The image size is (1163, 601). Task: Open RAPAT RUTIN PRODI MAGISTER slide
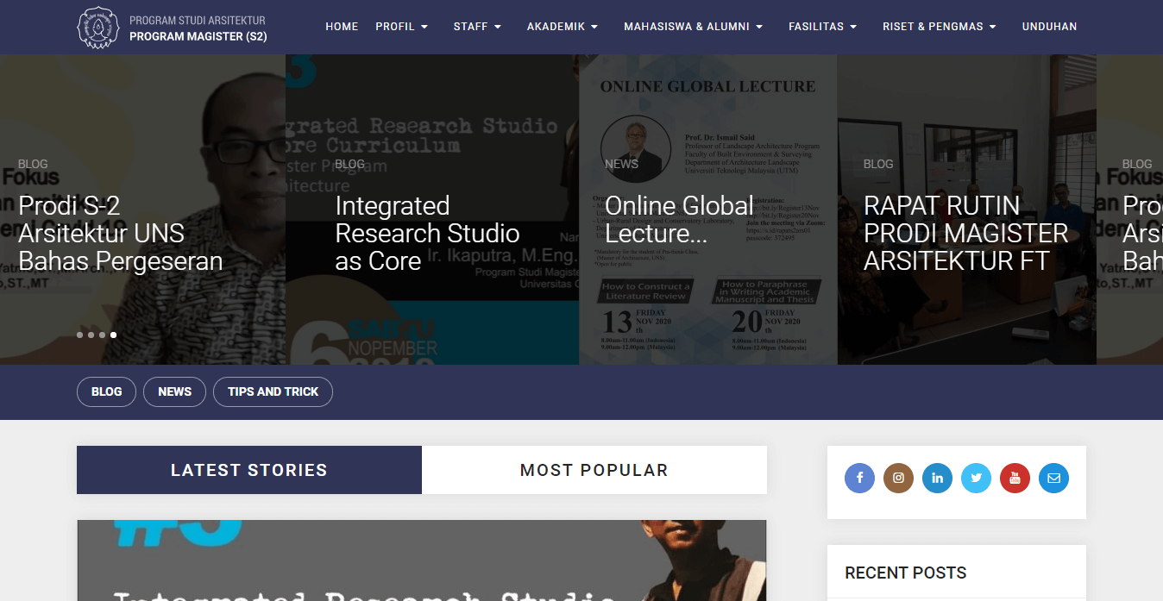click(966, 234)
